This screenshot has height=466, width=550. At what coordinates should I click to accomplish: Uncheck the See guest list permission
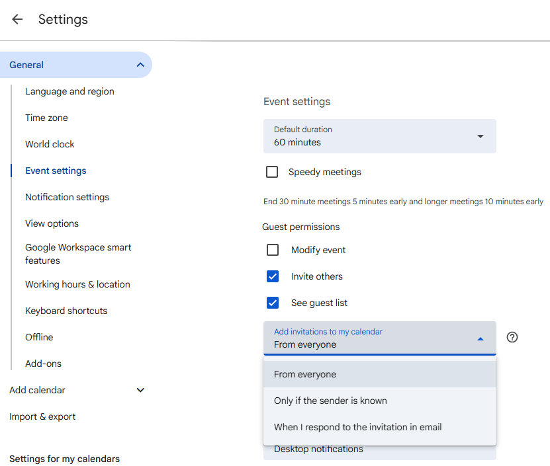273,303
